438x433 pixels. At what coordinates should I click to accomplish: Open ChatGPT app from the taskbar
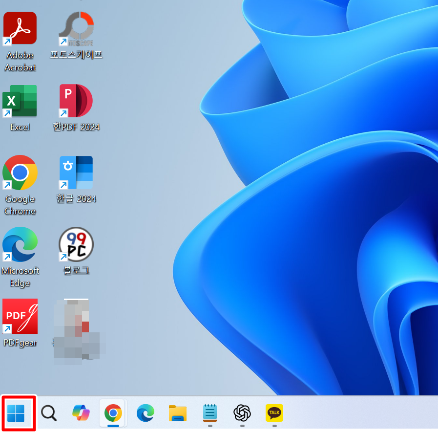click(242, 413)
